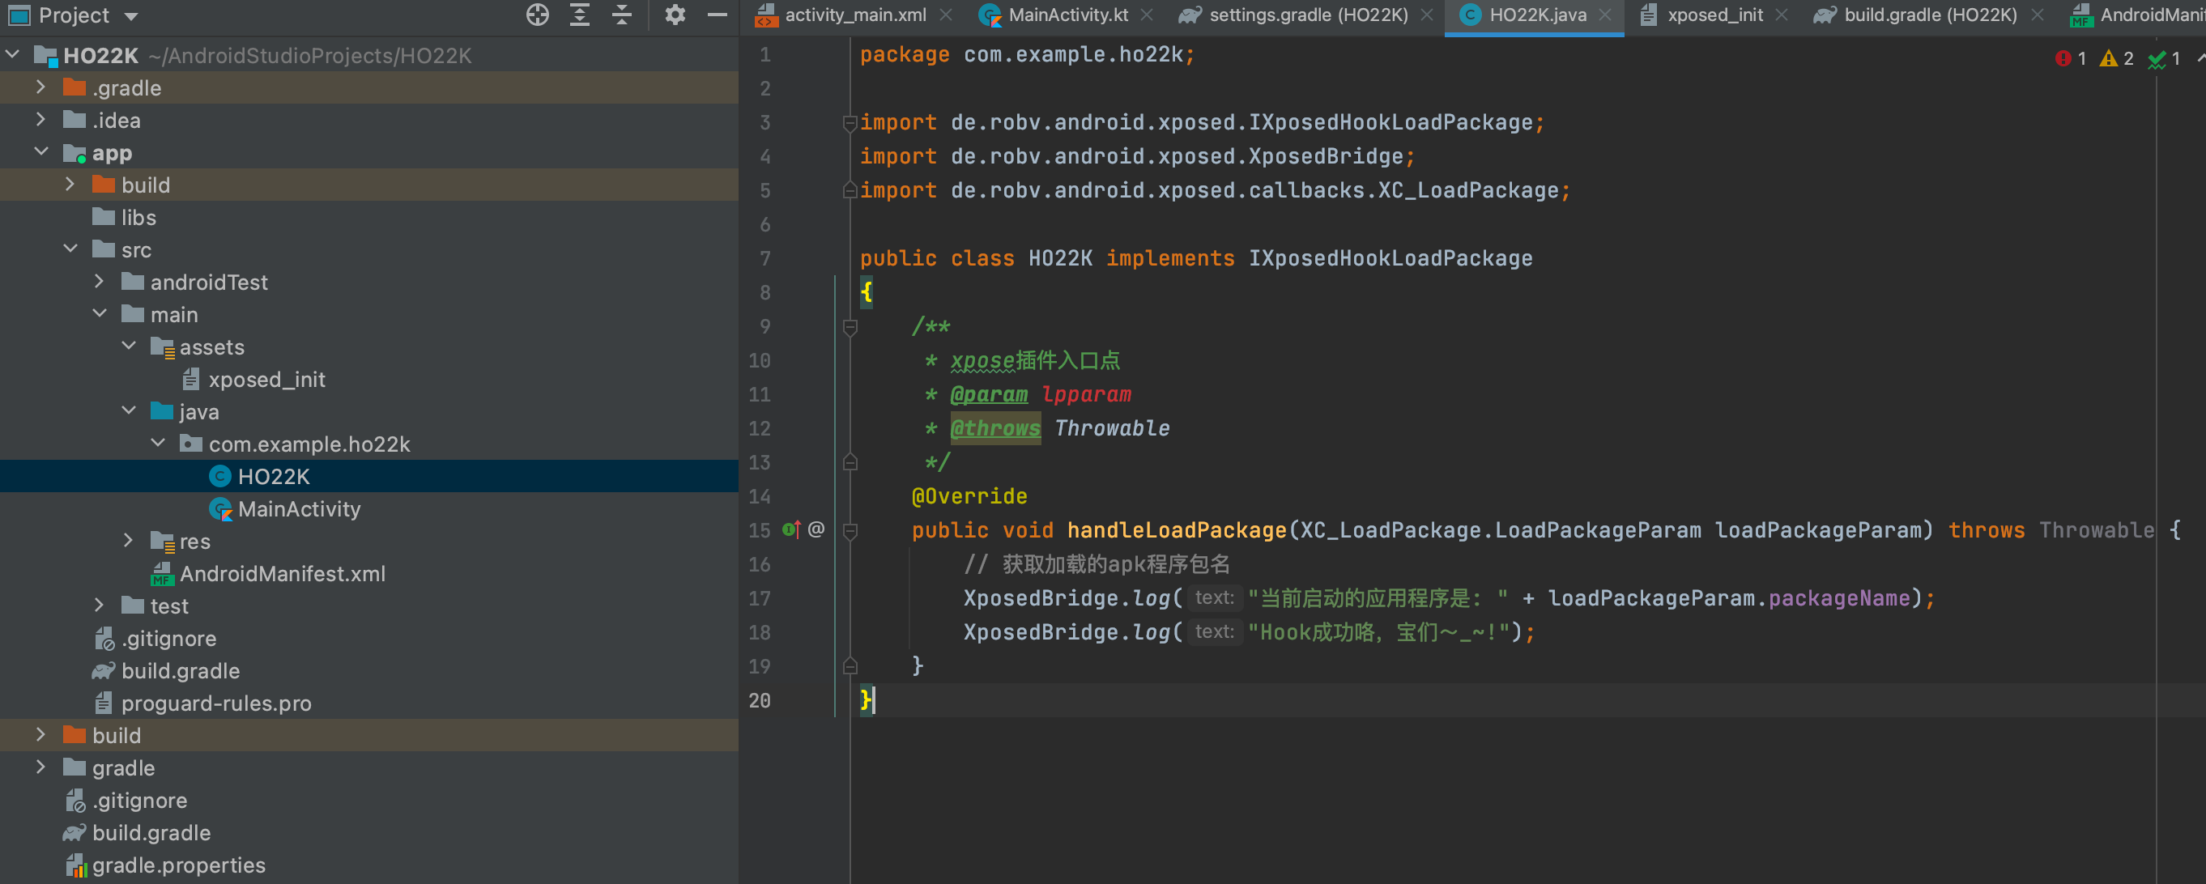2206x884 pixels.
Task: Click the @throws Javadoc tag
Action: click(995, 428)
